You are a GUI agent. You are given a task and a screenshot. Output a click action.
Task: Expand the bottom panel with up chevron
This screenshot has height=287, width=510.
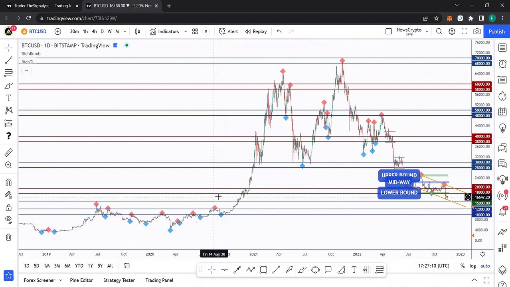(x=474, y=280)
